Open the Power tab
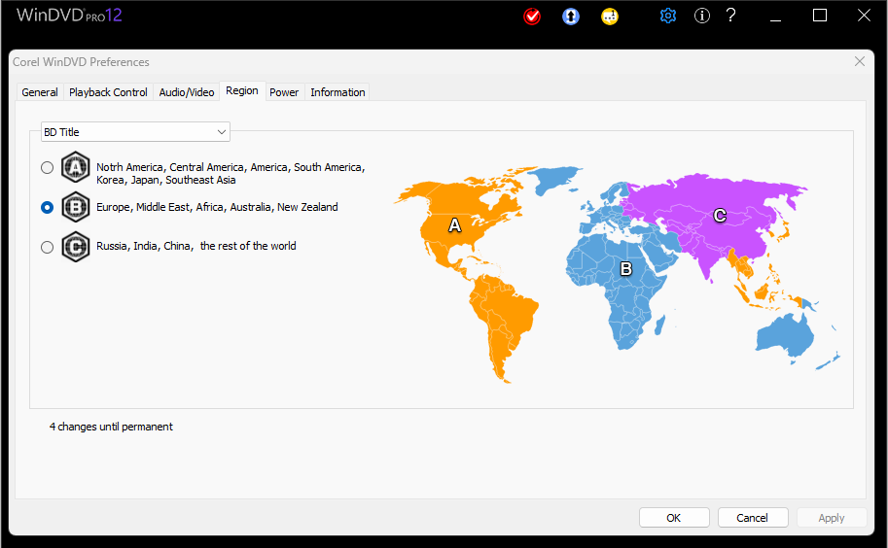Viewport: 888px width, 548px height. (284, 92)
